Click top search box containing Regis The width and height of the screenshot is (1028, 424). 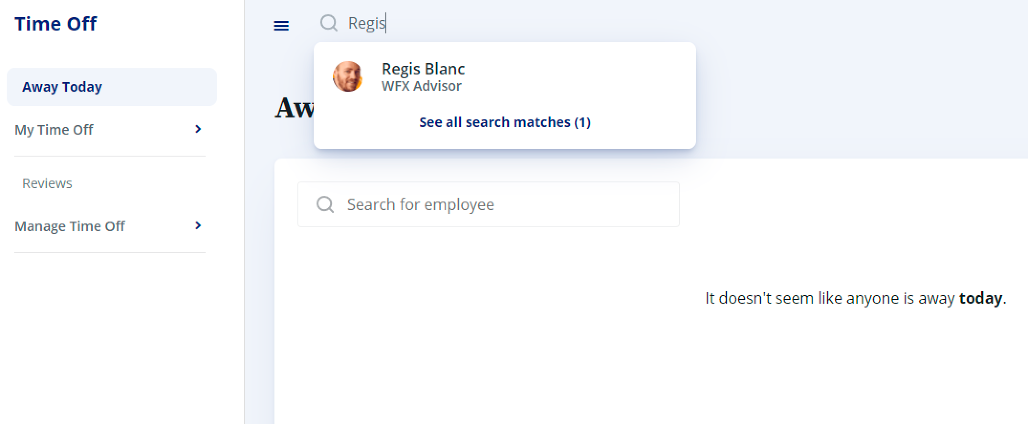point(478,23)
